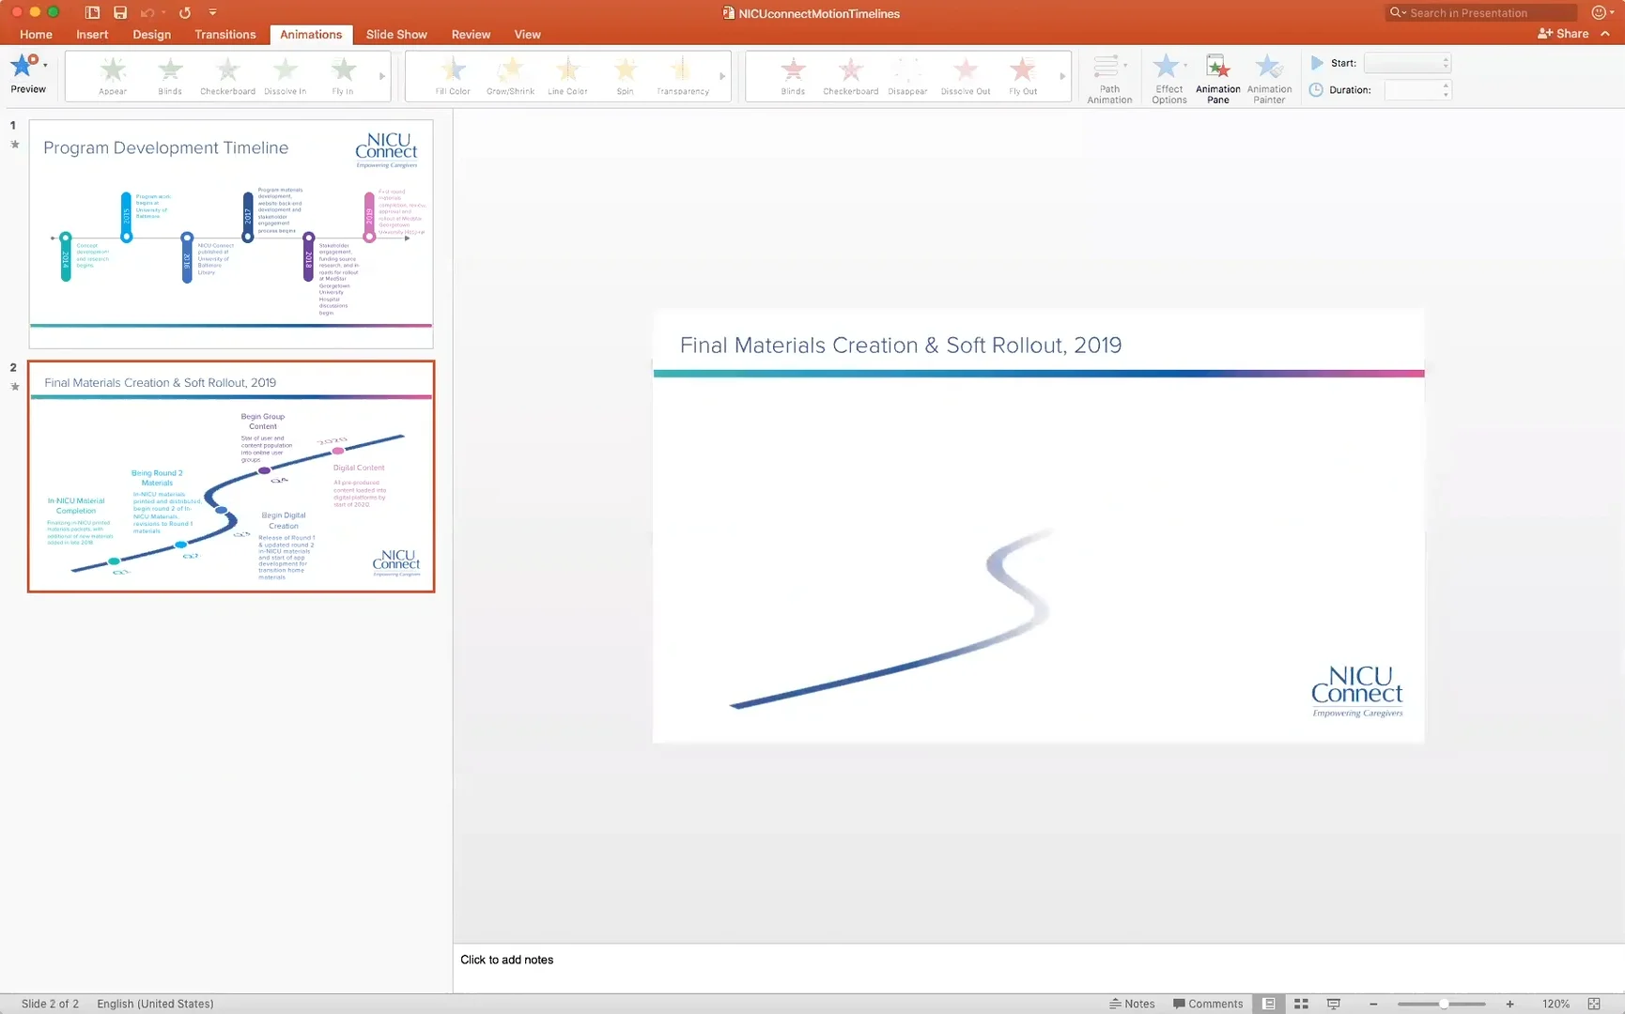This screenshot has height=1014, width=1625.
Task: Open the Path Animation options
Action: point(1109,79)
